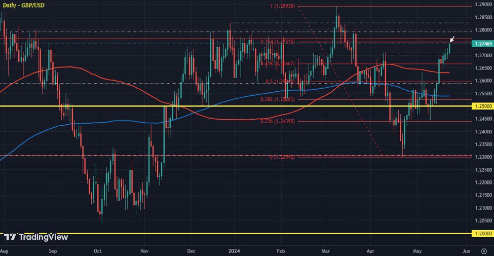Click the Jun label on time axis

coord(466,250)
